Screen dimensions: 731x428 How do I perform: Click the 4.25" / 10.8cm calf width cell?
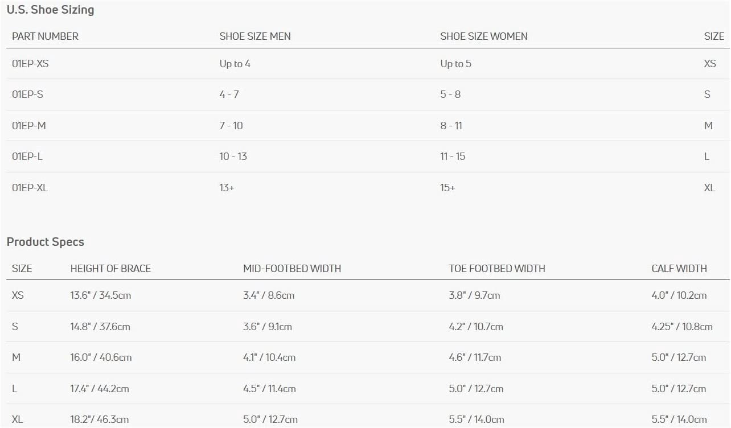[x=682, y=327]
